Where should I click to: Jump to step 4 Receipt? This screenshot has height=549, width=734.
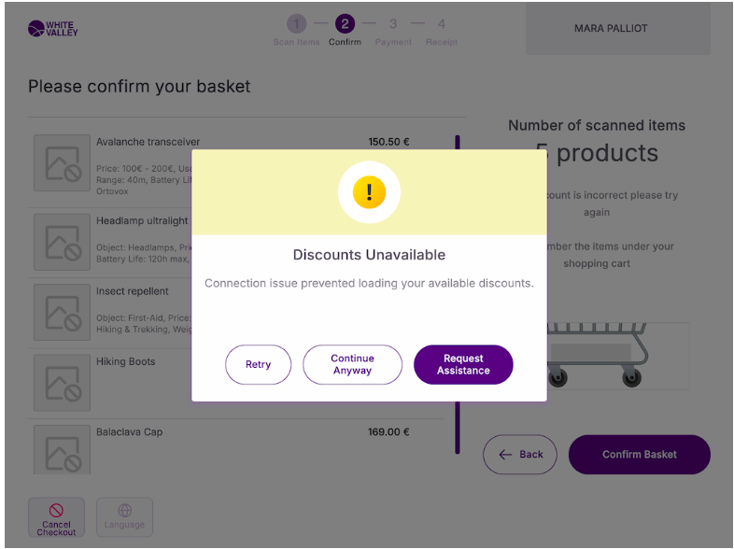pos(442,24)
